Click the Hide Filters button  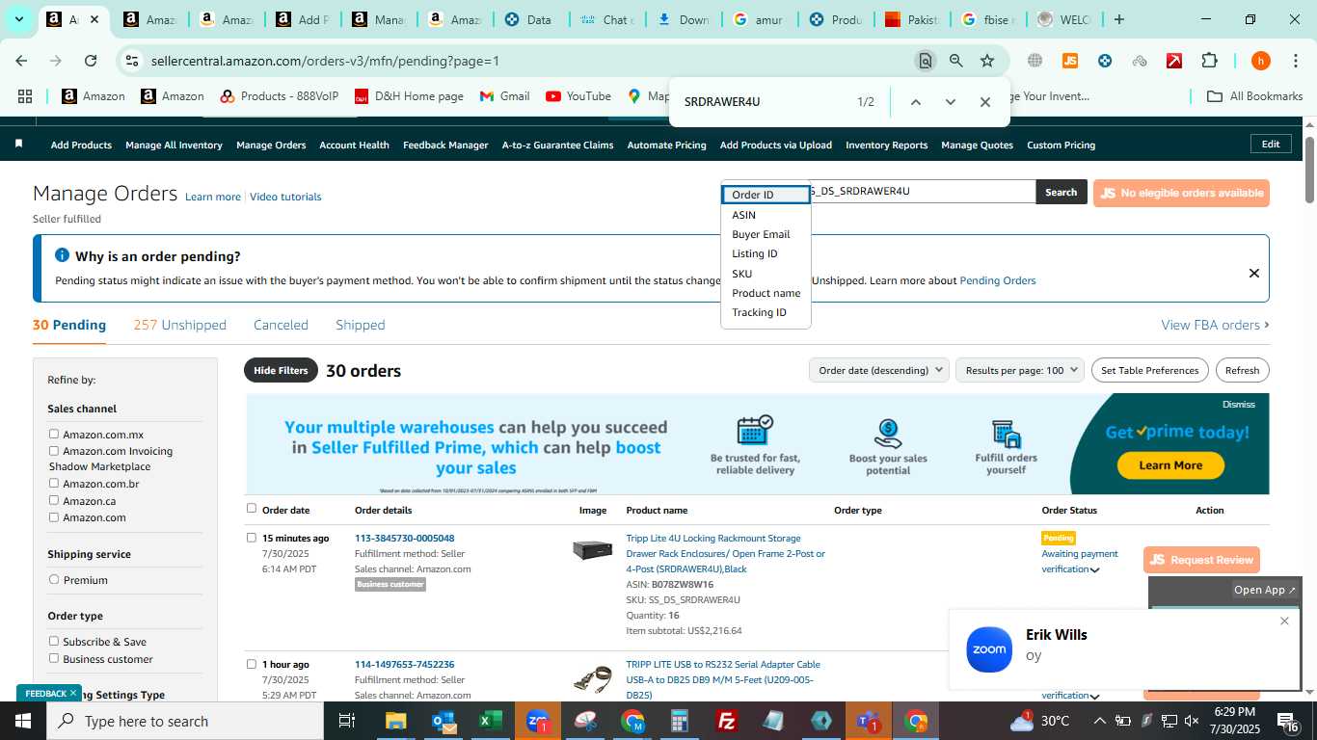(281, 370)
